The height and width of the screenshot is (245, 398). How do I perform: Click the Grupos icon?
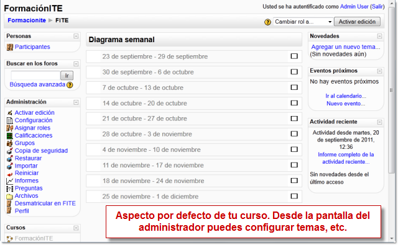[x=10, y=143]
